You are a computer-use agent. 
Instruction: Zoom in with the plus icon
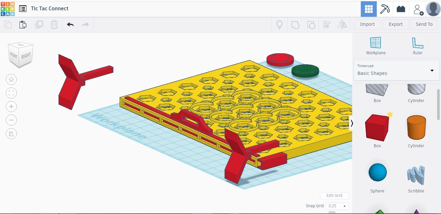[x=11, y=107]
